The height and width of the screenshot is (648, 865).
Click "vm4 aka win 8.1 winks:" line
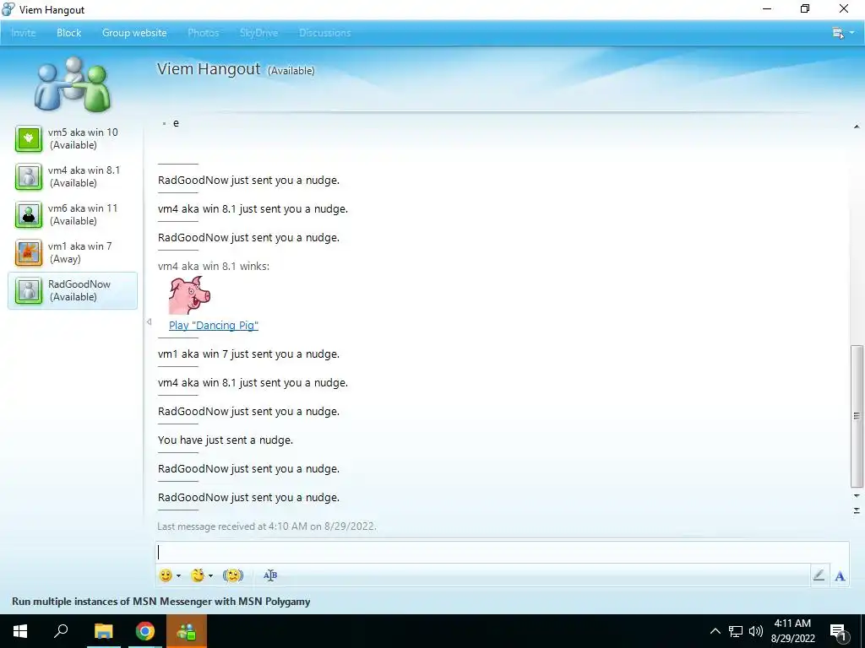point(214,266)
